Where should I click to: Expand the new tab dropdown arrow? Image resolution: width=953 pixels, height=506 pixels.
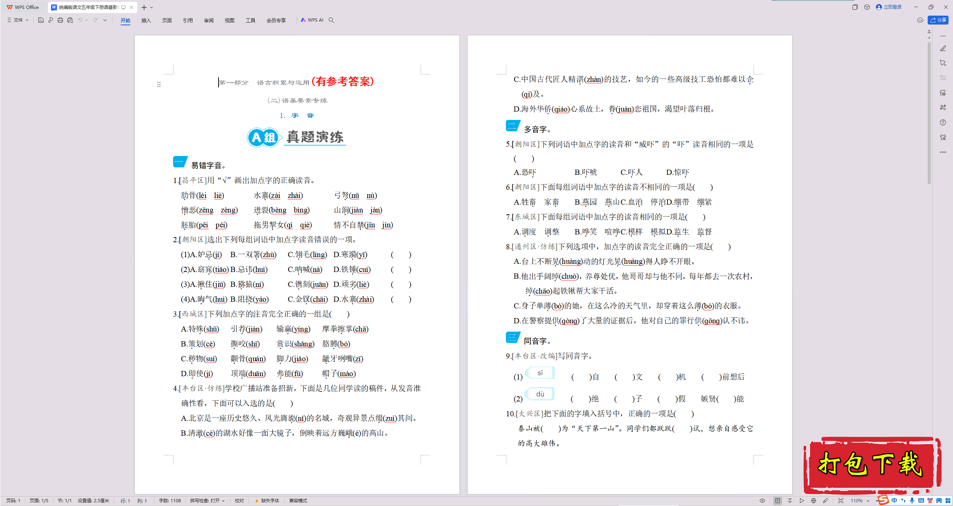(152, 7)
